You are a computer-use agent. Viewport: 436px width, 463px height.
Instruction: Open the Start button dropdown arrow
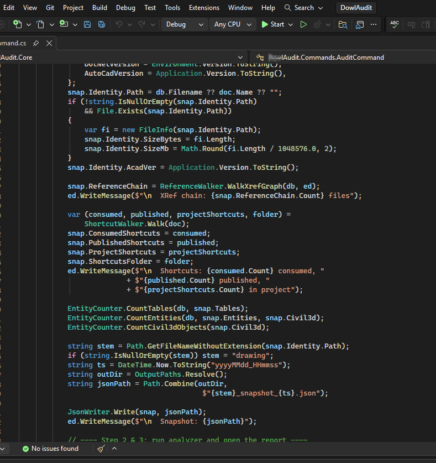pyautogui.click(x=291, y=24)
